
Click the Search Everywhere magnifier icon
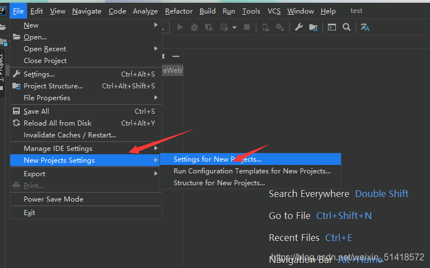pyautogui.click(x=347, y=27)
